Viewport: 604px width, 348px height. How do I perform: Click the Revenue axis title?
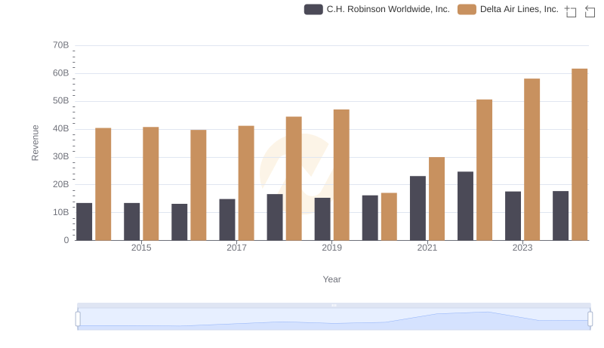[35, 143]
